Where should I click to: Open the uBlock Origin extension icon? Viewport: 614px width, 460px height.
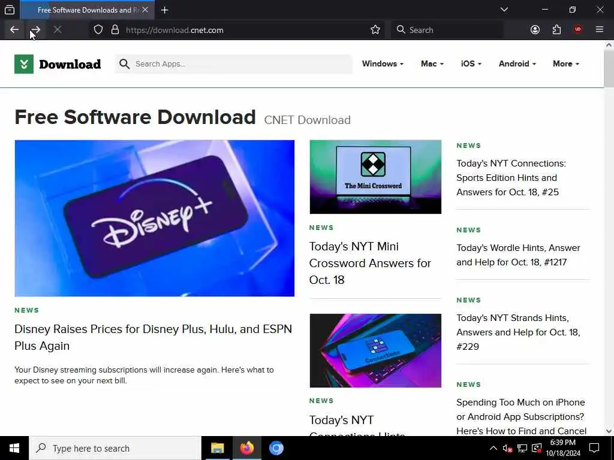(577, 30)
